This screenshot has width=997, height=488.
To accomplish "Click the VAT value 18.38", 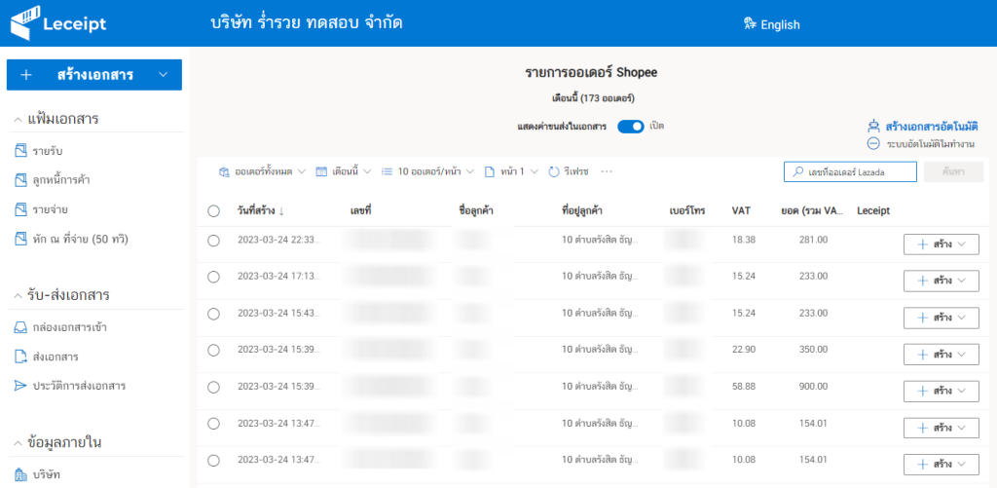I will click(743, 240).
